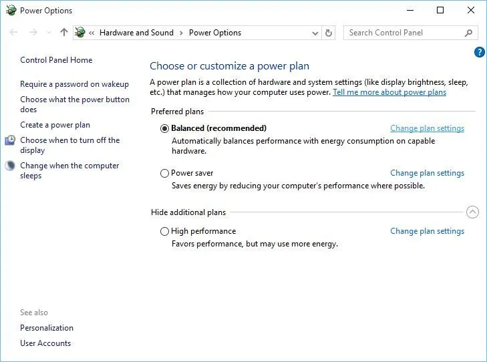
Task: Click the Refresh button beside address bar
Action: pos(329,33)
